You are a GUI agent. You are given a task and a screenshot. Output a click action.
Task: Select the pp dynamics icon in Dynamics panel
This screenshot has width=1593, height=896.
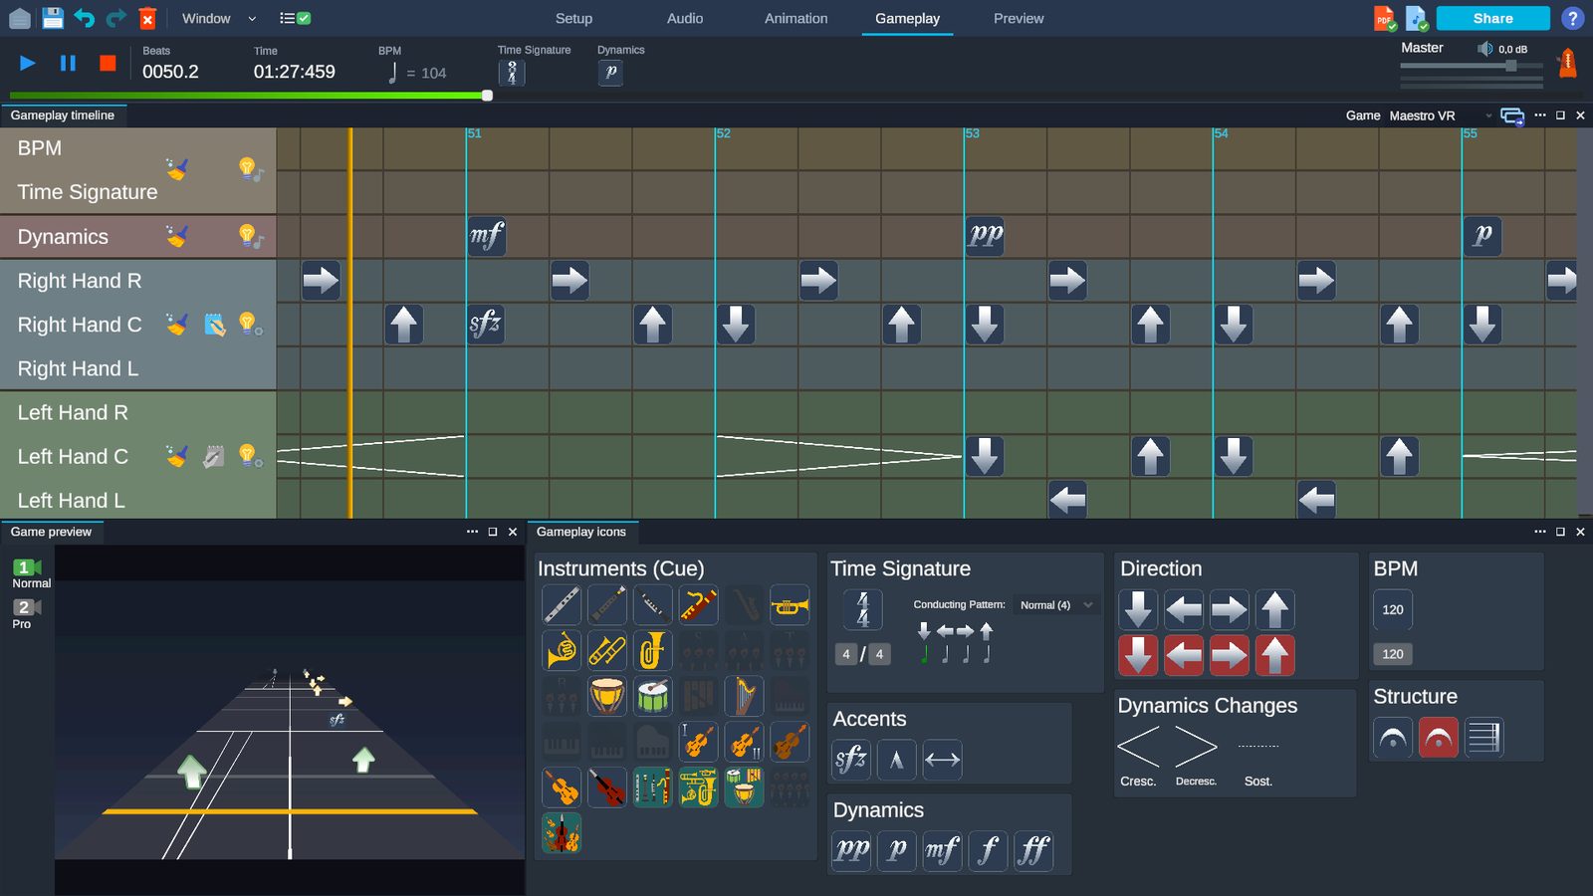852,850
